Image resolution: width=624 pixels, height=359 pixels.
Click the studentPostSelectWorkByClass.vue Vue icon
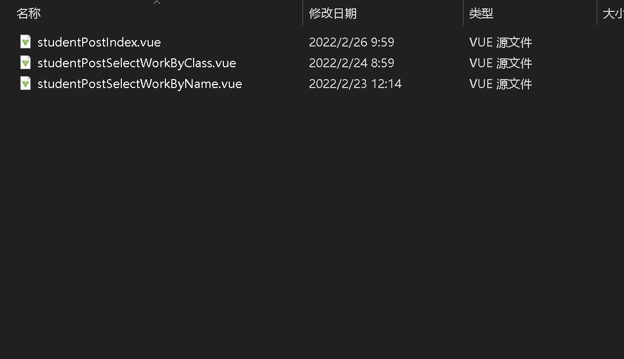click(25, 63)
